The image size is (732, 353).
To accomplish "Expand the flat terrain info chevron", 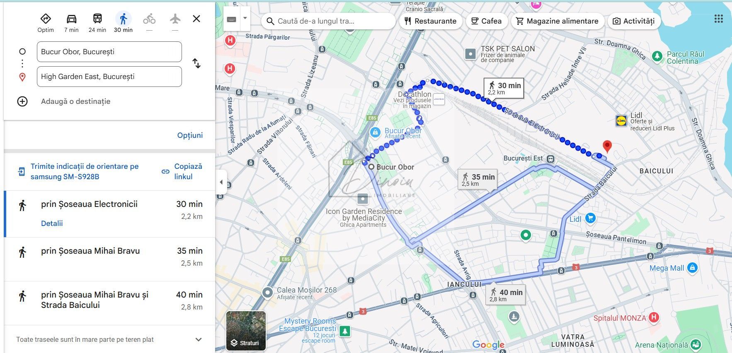I will pos(199,339).
